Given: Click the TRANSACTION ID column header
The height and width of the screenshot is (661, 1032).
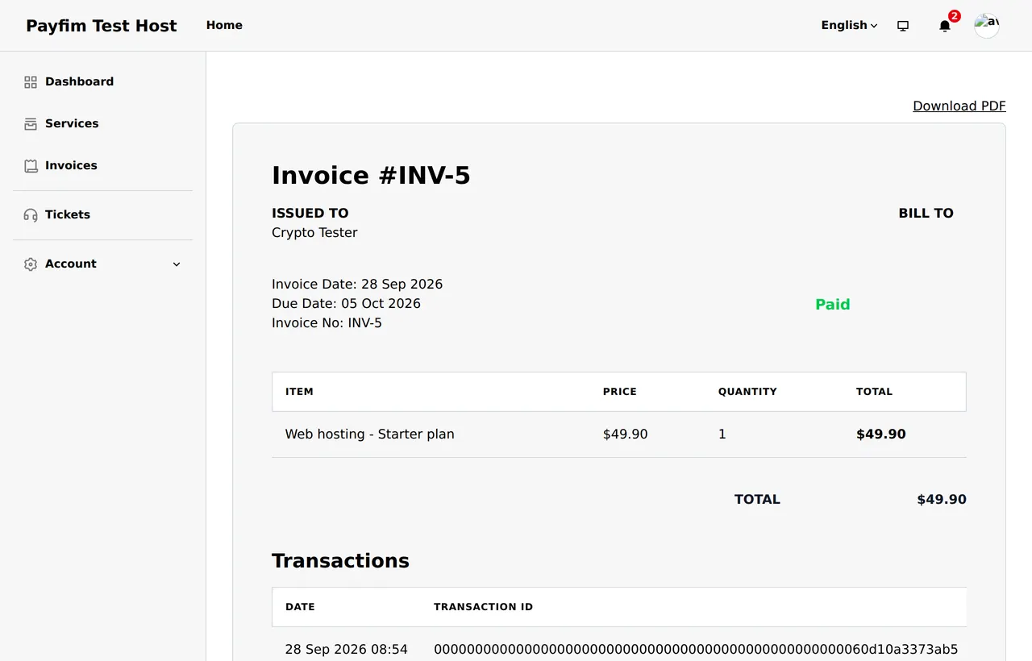Looking at the screenshot, I should (x=483, y=607).
